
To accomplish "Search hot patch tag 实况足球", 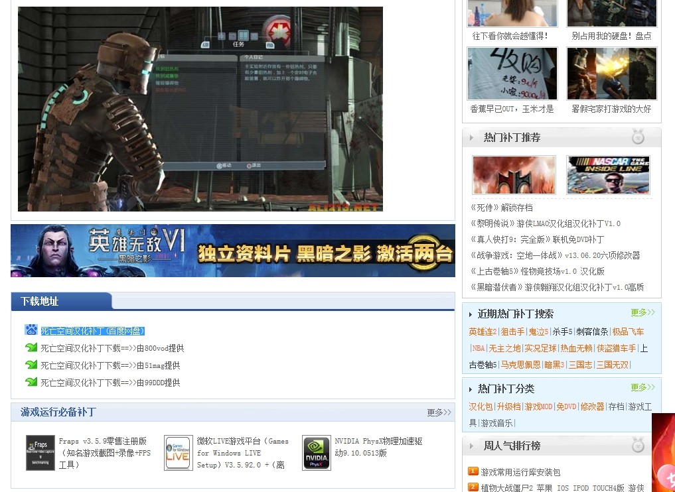I will pos(540,348).
